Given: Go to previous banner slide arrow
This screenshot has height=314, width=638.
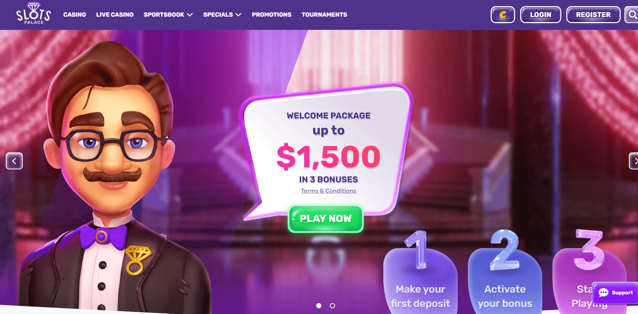Looking at the screenshot, I should 14,161.
